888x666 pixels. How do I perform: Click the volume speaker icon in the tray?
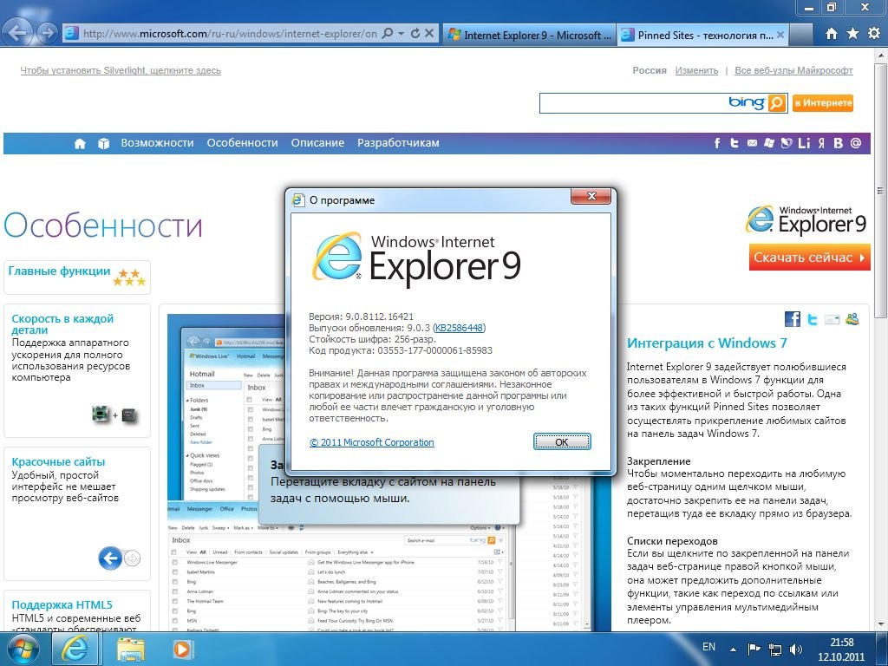click(x=796, y=650)
